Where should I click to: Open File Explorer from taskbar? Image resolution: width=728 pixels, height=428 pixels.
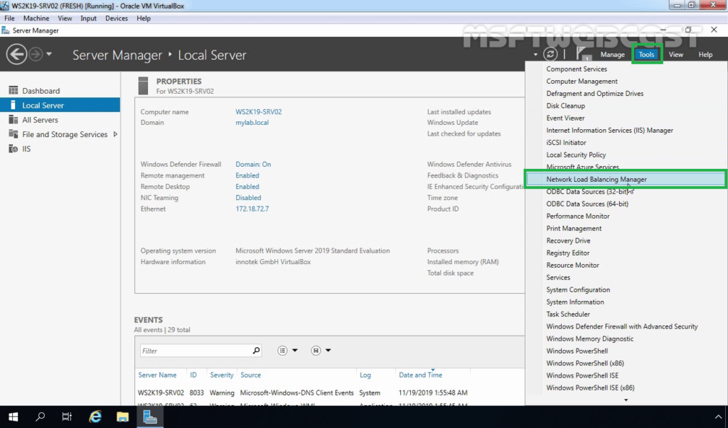tap(122, 417)
